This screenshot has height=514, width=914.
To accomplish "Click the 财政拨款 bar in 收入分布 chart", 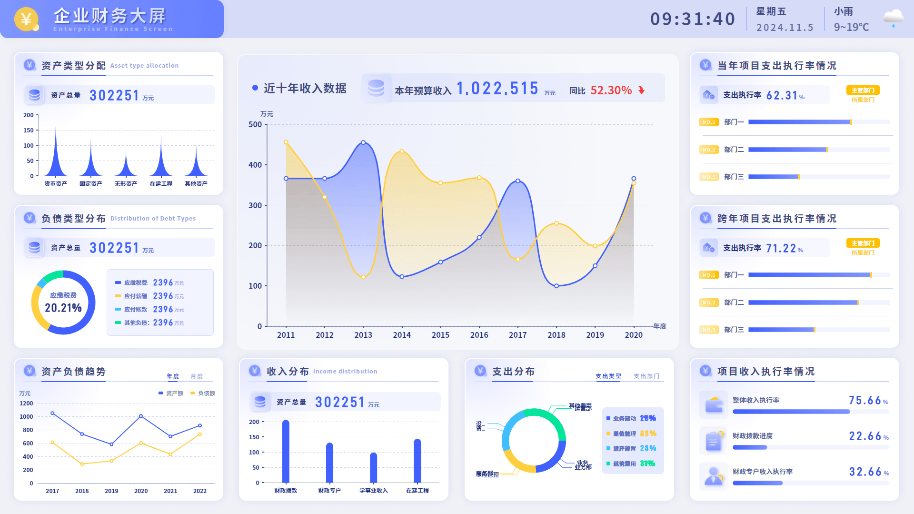I will [x=286, y=451].
